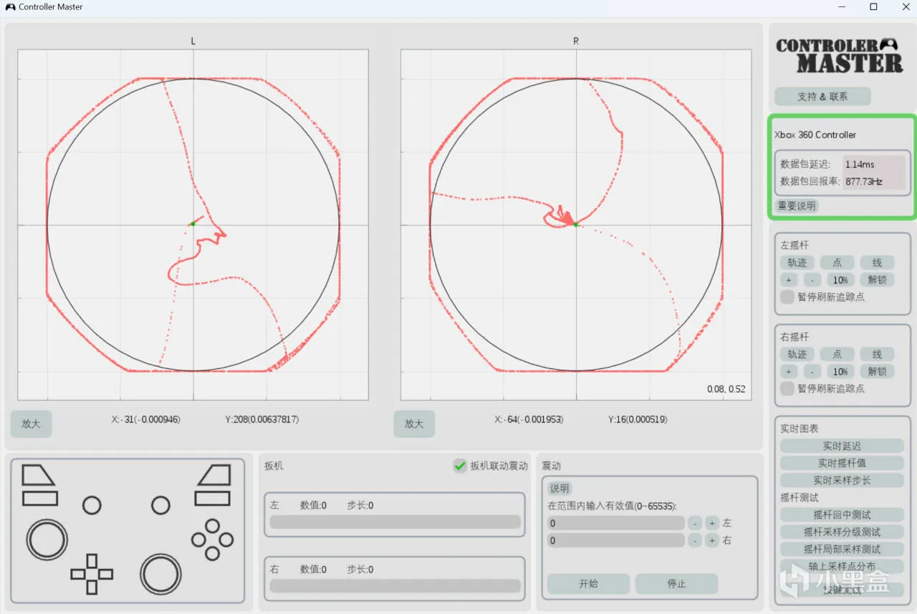Click the right trigger shape in controller diagram
Screen dimensions: 917x614
[x=214, y=475]
